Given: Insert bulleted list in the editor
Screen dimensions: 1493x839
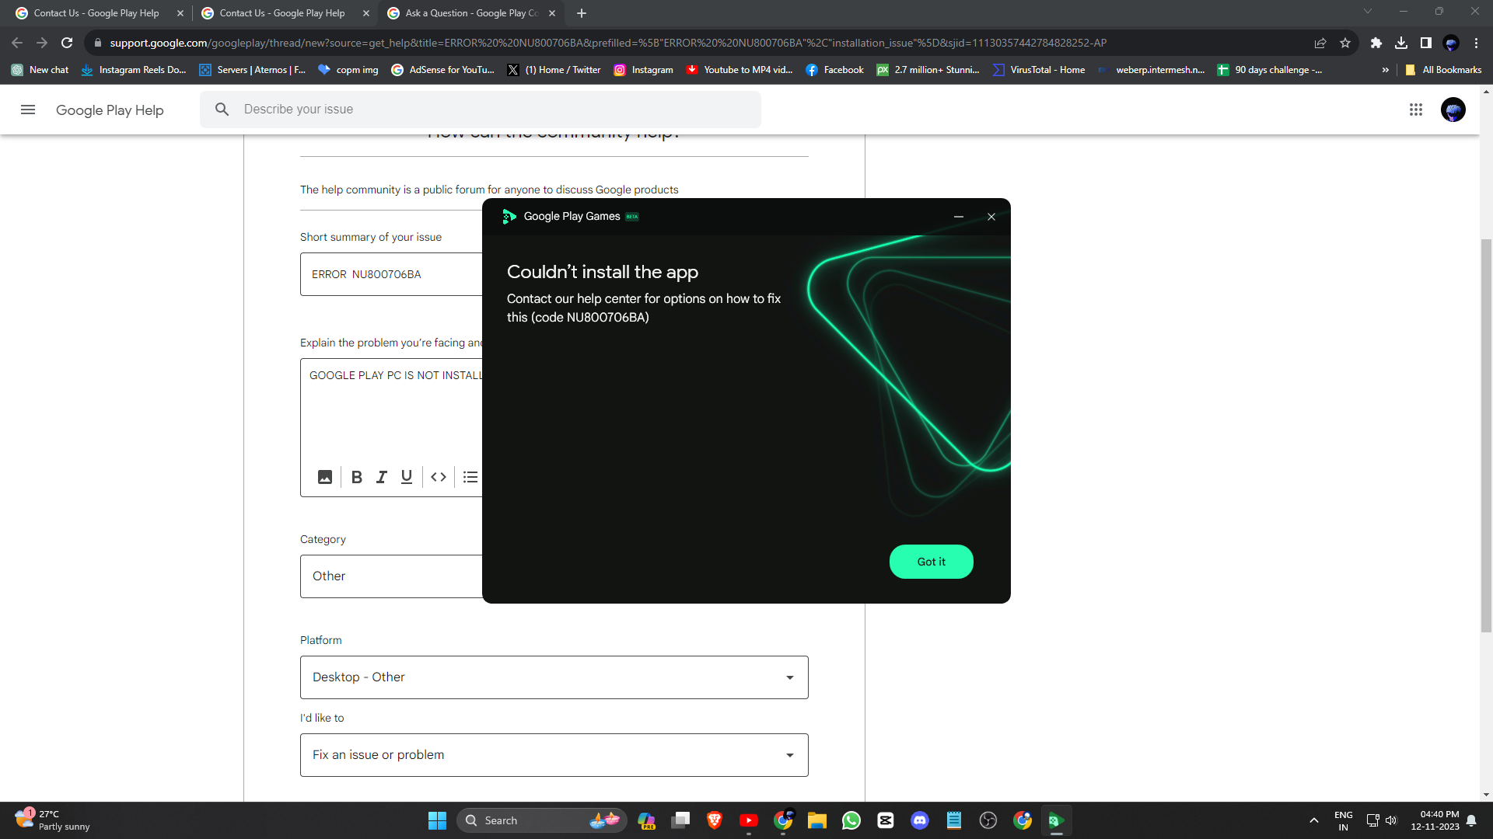Looking at the screenshot, I should (x=470, y=477).
